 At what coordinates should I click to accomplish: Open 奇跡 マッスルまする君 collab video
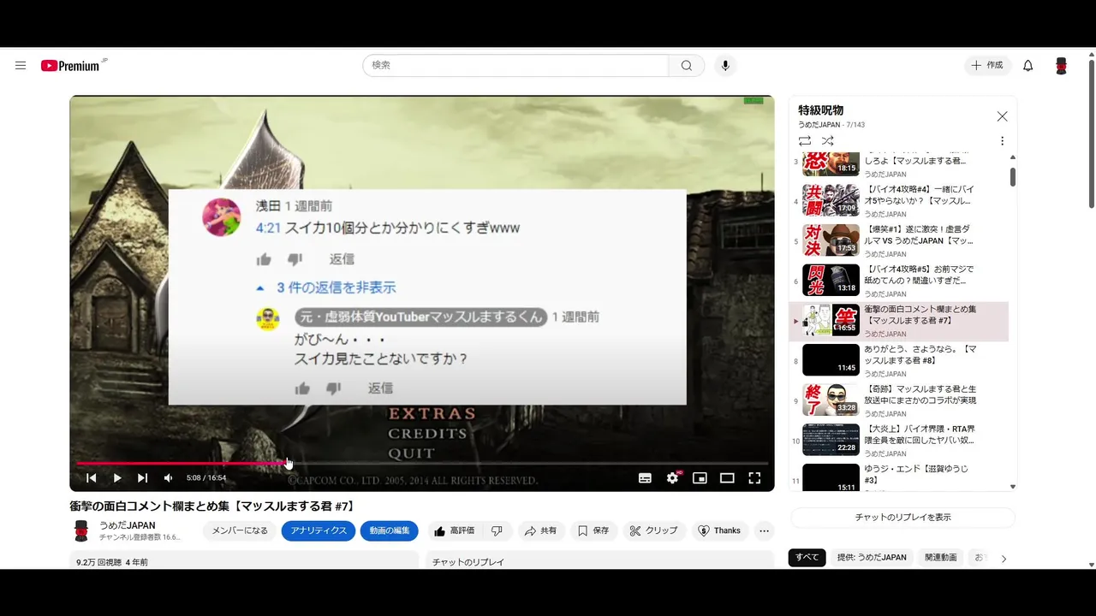tap(899, 401)
